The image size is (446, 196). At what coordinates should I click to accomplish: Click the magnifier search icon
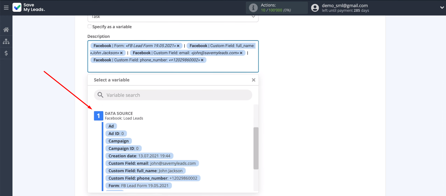pyautogui.click(x=100, y=95)
